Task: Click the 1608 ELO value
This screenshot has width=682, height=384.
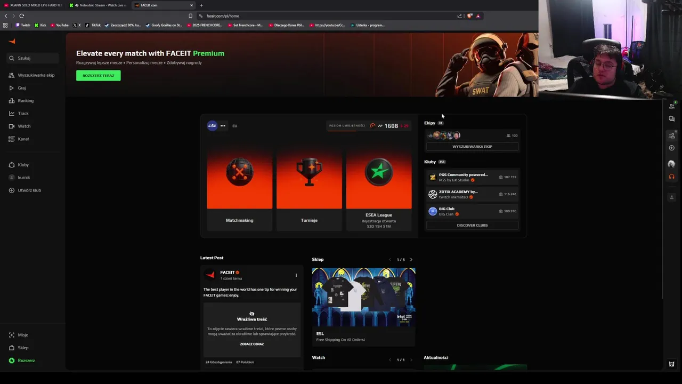Action: click(391, 126)
